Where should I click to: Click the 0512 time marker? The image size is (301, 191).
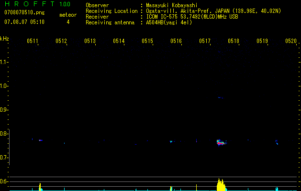[x=61, y=41]
